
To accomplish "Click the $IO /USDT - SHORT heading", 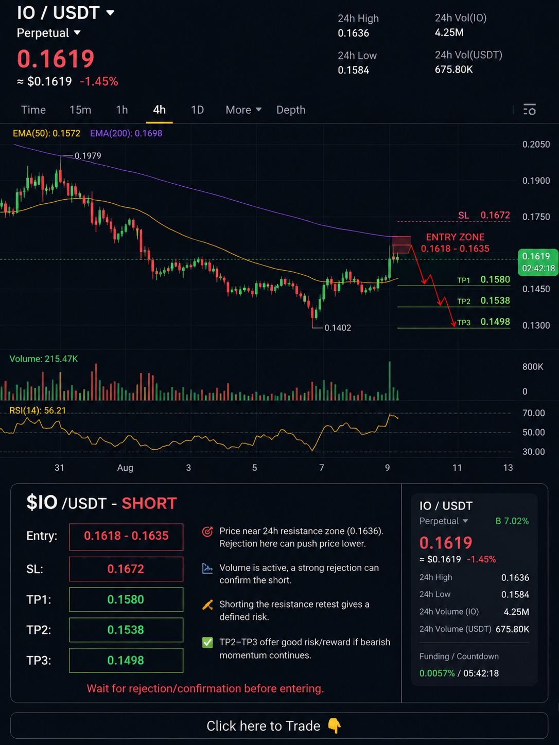I will coord(101,503).
